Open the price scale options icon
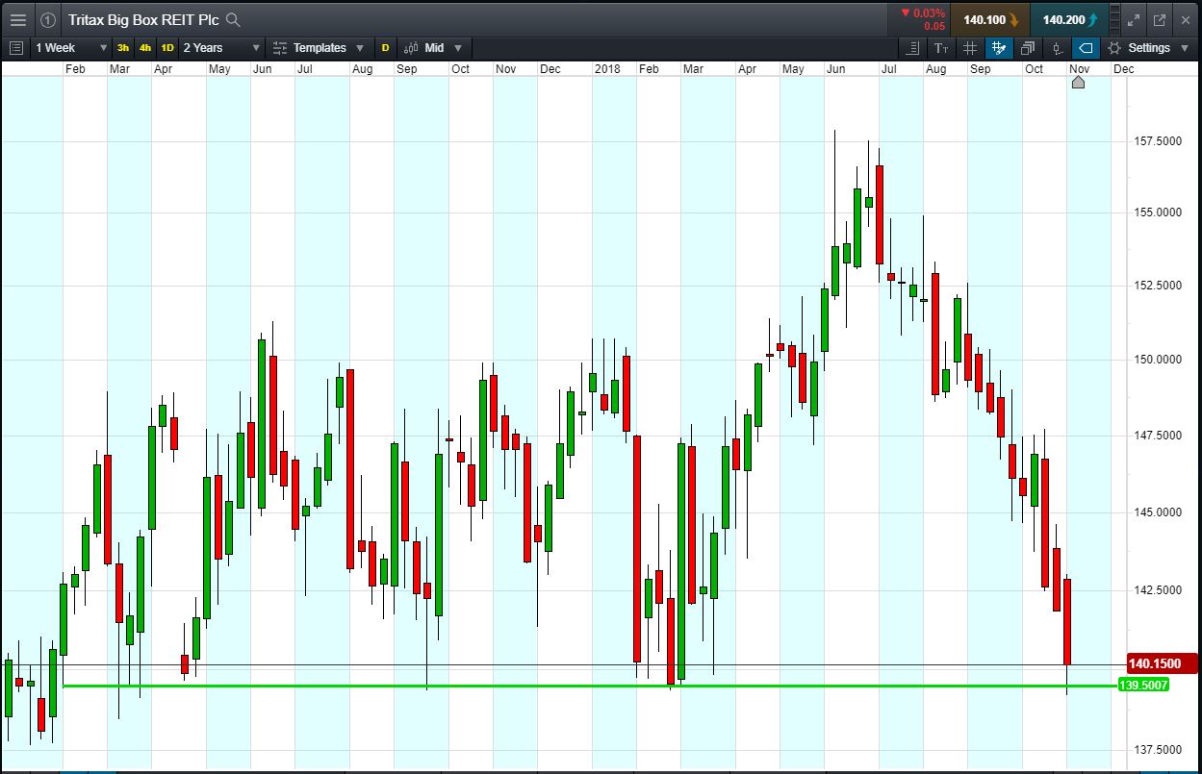Screen dimensions: 1202x774 (x=912, y=47)
